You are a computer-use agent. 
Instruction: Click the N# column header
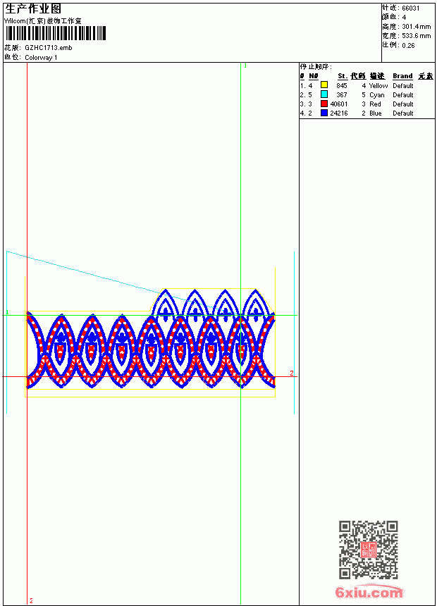click(314, 76)
